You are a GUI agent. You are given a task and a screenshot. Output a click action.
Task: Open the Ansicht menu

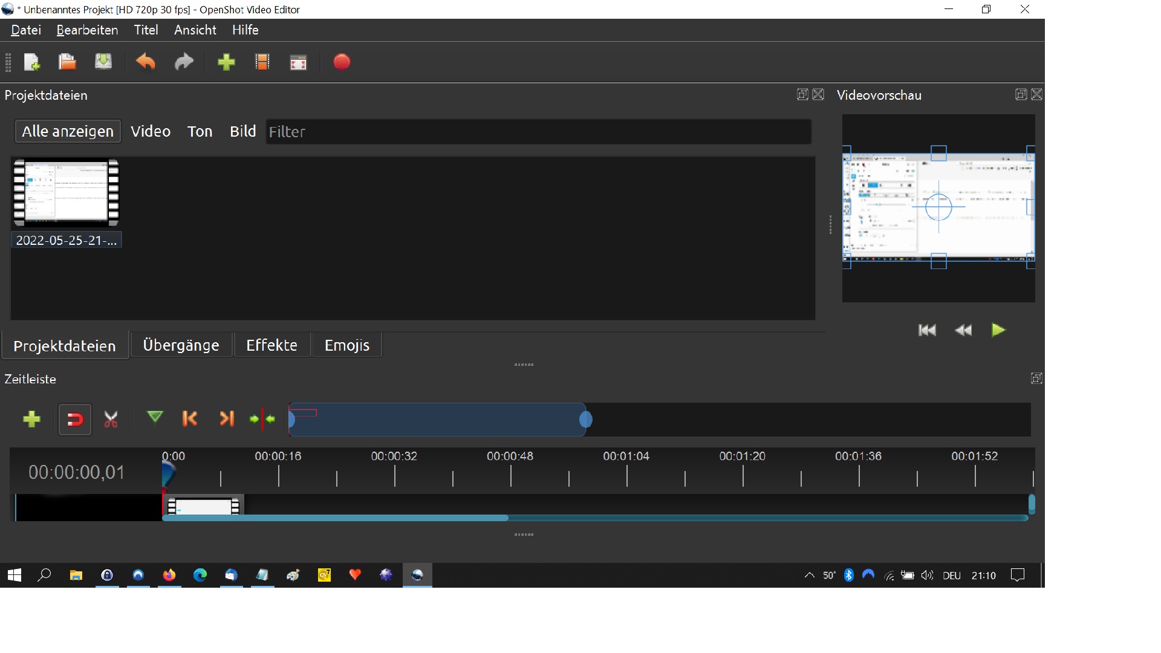coord(195,30)
